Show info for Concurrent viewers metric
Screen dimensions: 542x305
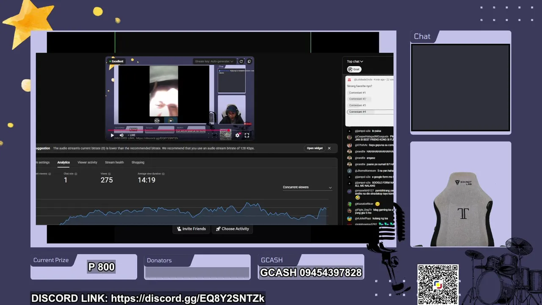[50, 174]
